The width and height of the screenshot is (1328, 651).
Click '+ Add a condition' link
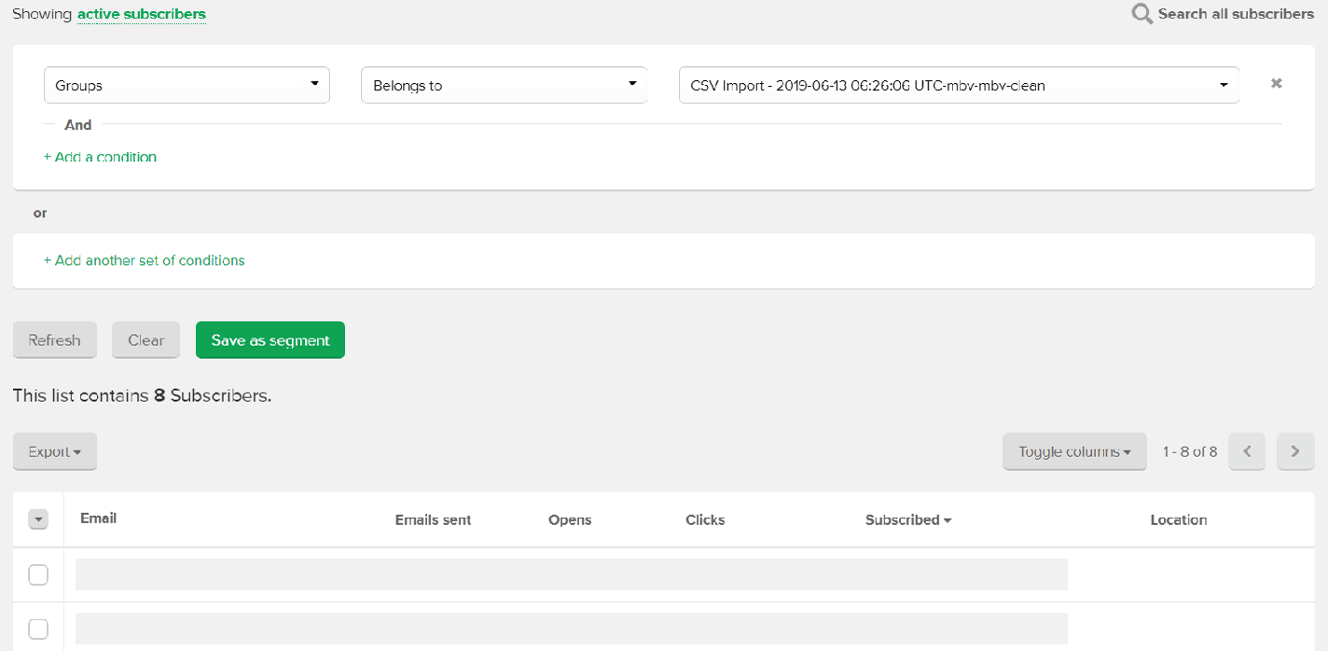pyautogui.click(x=101, y=157)
